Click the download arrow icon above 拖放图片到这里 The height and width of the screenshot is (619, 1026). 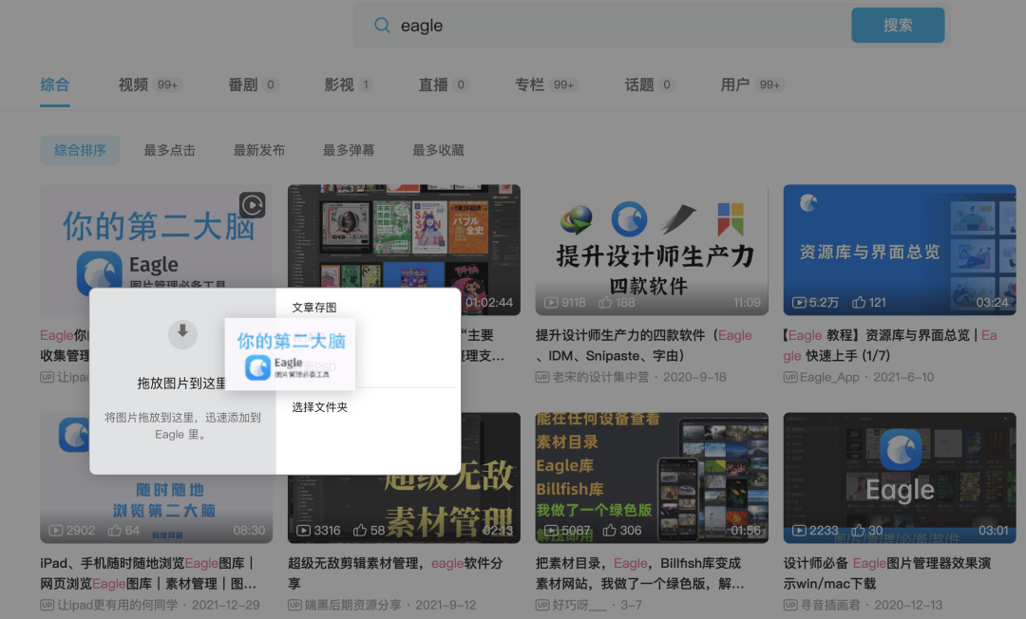tap(182, 334)
